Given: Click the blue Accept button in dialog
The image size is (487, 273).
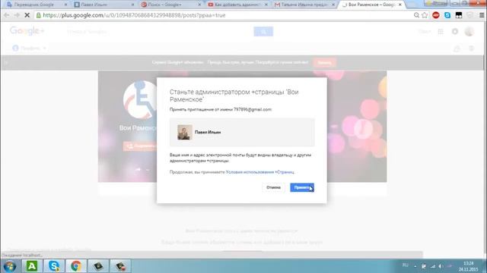Looking at the screenshot, I should point(302,187).
